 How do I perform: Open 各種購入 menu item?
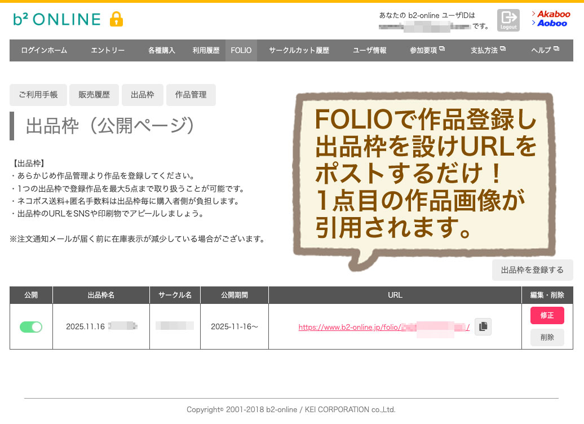[x=161, y=50]
